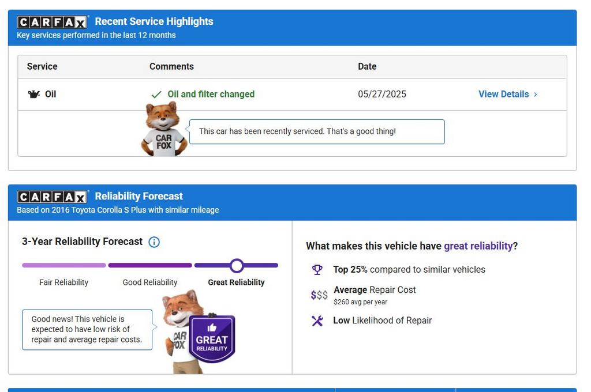Image resolution: width=591 pixels, height=392 pixels.
Task: Click the crossed tools repair likelihood icon
Action: (317, 321)
